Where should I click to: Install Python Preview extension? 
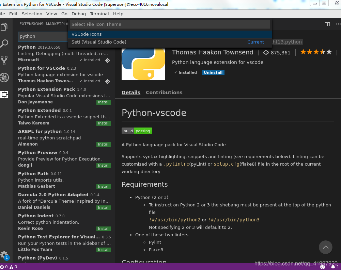104,165
